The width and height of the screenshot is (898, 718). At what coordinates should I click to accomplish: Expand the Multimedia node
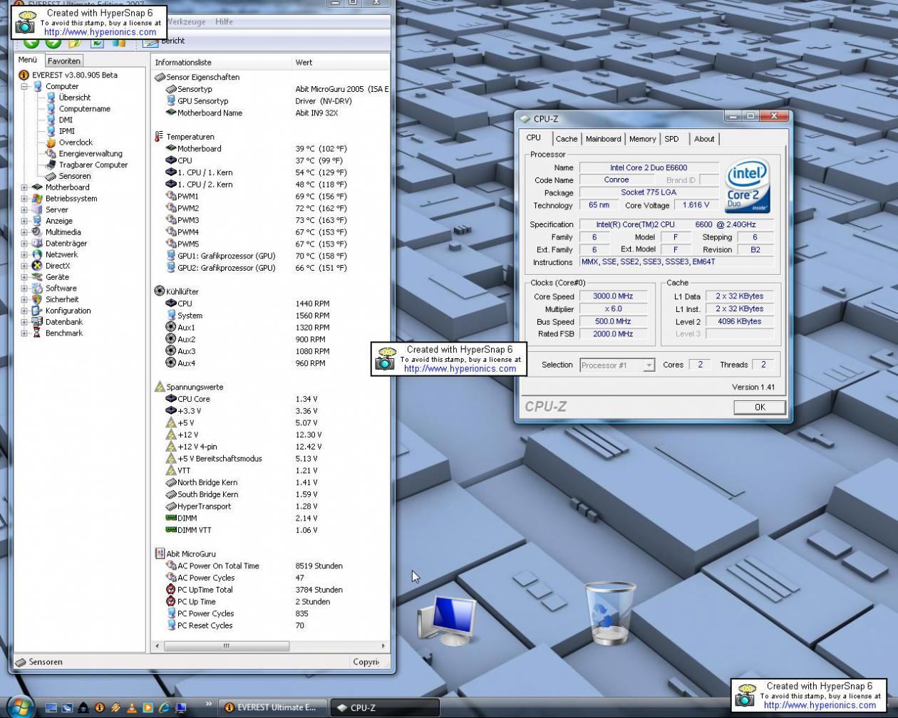coord(24,232)
